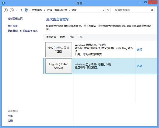159x128 pixels.
Task: Click the 控制面板 breadcrumb
Action: (x=37, y=10)
